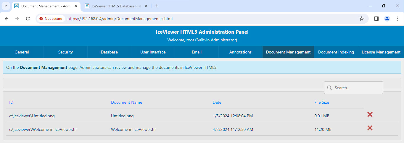Go to the Annotations tab

240,52
